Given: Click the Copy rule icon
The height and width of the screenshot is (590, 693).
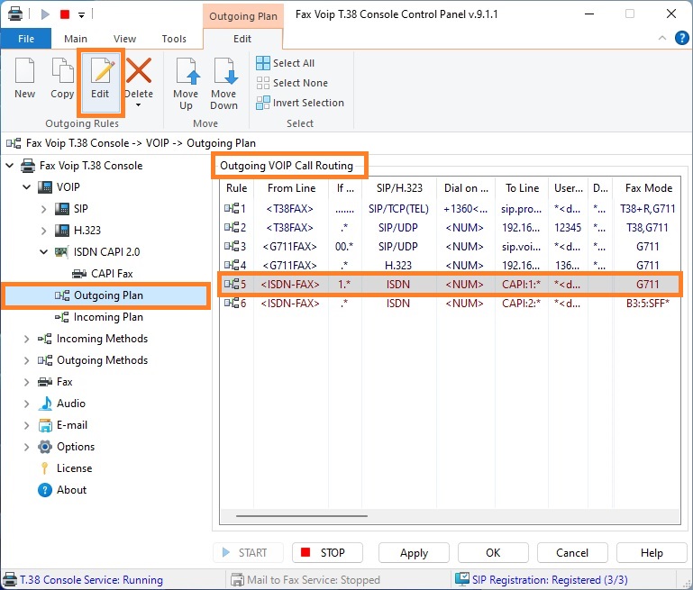Looking at the screenshot, I should tap(62, 70).
